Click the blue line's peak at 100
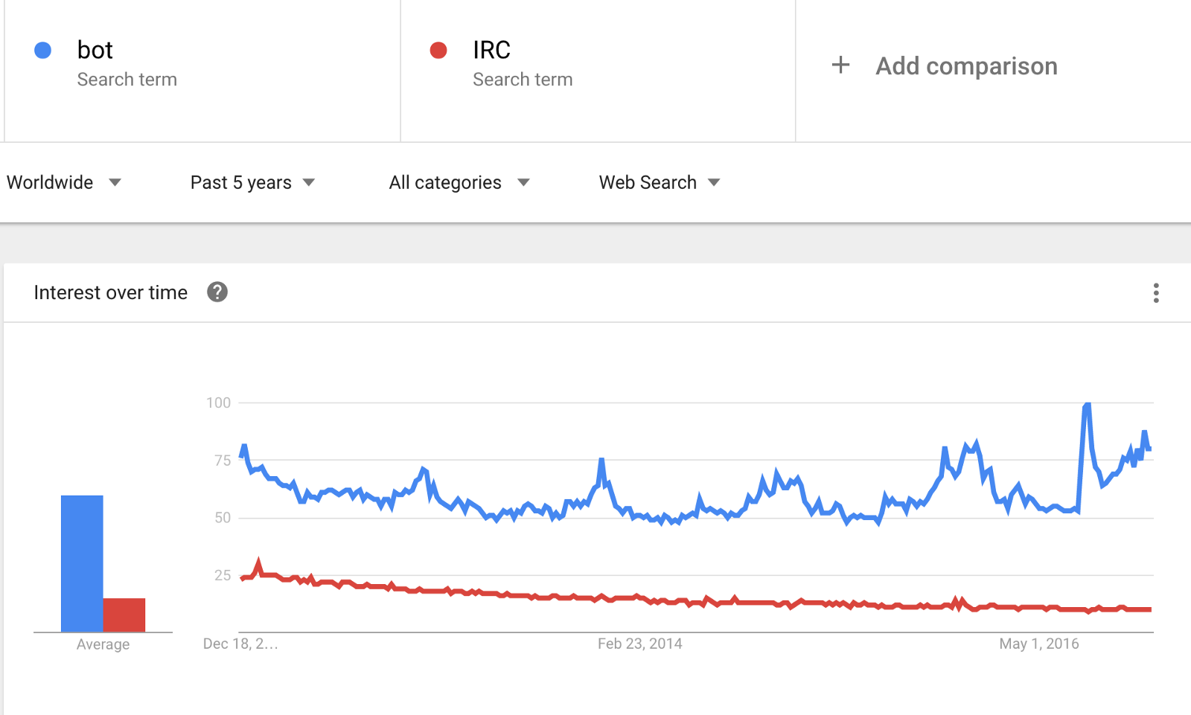Viewport: 1191px width, 715px height. tap(1087, 405)
